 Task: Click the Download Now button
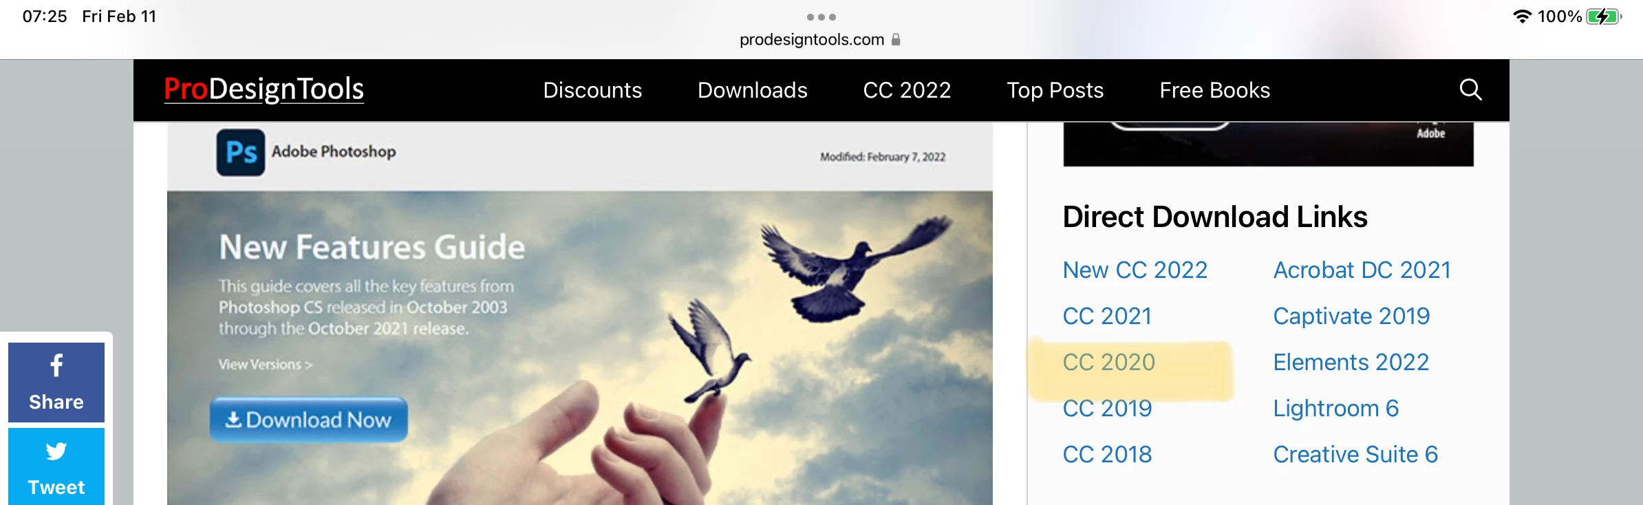click(309, 420)
